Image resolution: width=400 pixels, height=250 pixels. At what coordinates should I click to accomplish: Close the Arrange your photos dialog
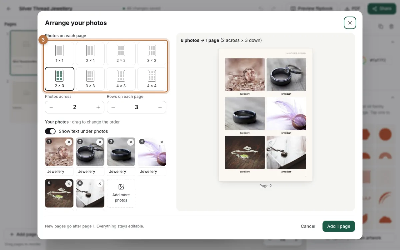tap(350, 23)
